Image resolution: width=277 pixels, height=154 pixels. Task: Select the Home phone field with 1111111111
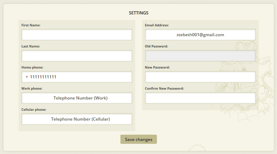click(x=77, y=77)
